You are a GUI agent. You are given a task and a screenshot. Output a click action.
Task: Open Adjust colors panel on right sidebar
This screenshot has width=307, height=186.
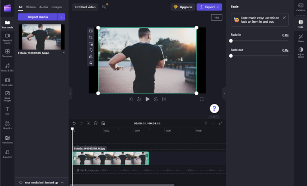[300, 52]
